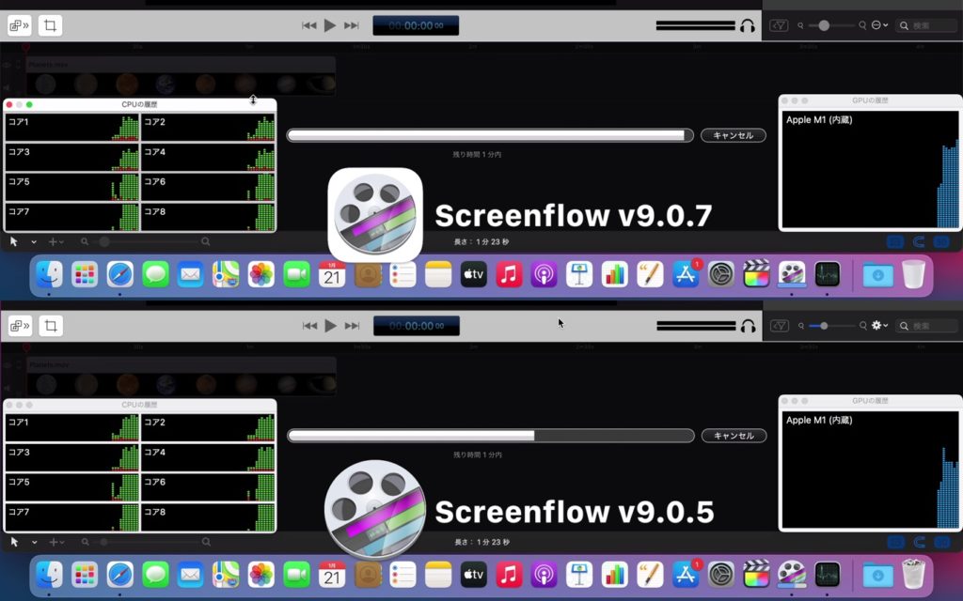The height and width of the screenshot is (601, 963).
Task: Select the pointer tool below the timeline
Action: pyautogui.click(x=13, y=241)
